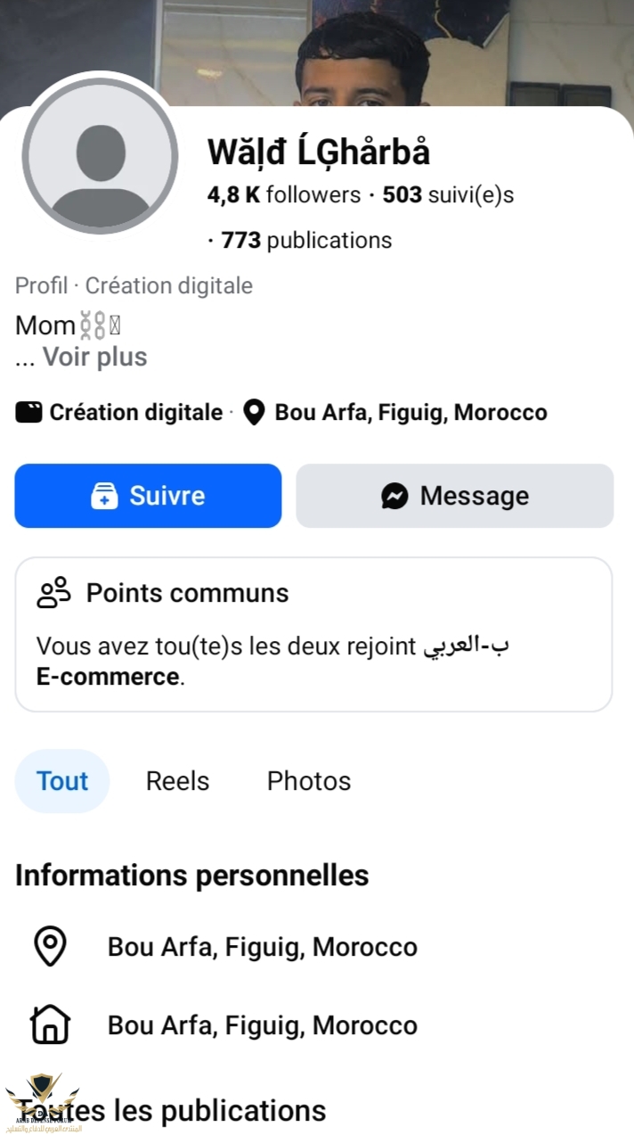The width and height of the screenshot is (634, 1135).
Task: Tap the 4,8 K followers count
Action: click(x=283, y=194)
